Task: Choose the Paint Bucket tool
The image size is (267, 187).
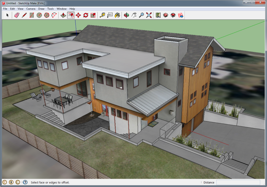Action: tap(117, 15)
